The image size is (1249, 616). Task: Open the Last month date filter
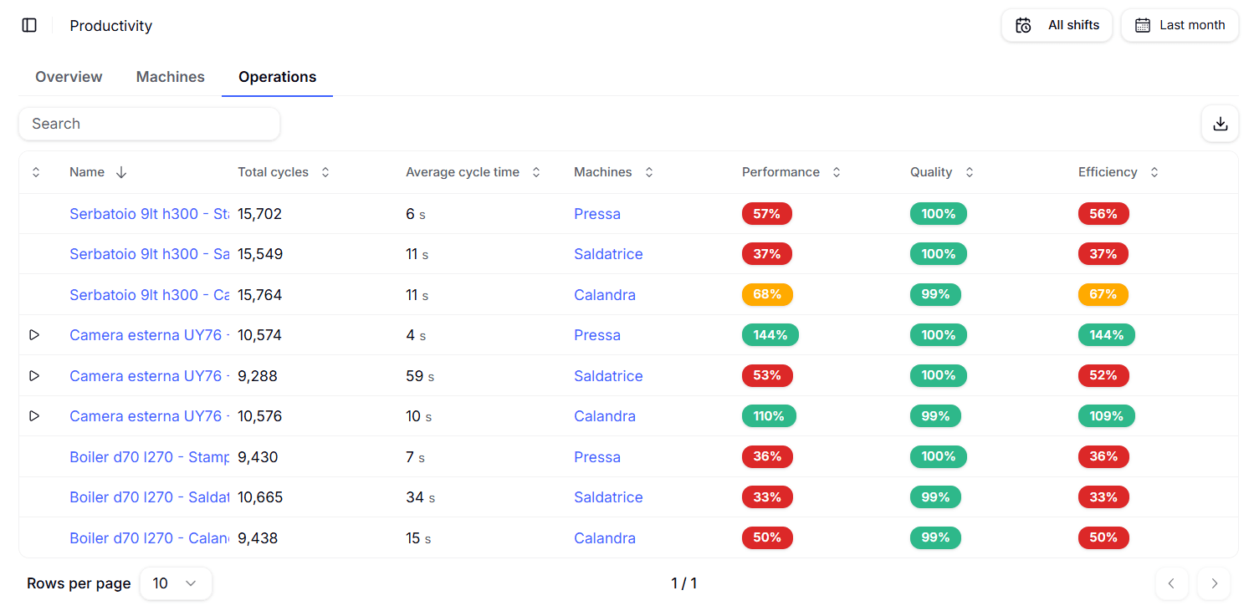[1180, 25]
